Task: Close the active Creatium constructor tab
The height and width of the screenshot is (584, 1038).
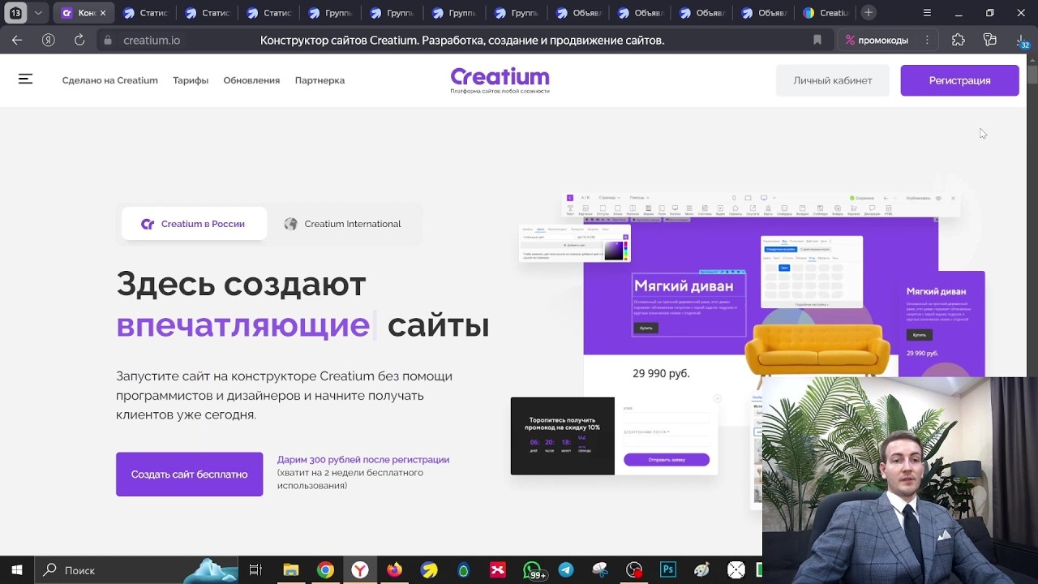Action: (x=103, y=13)
